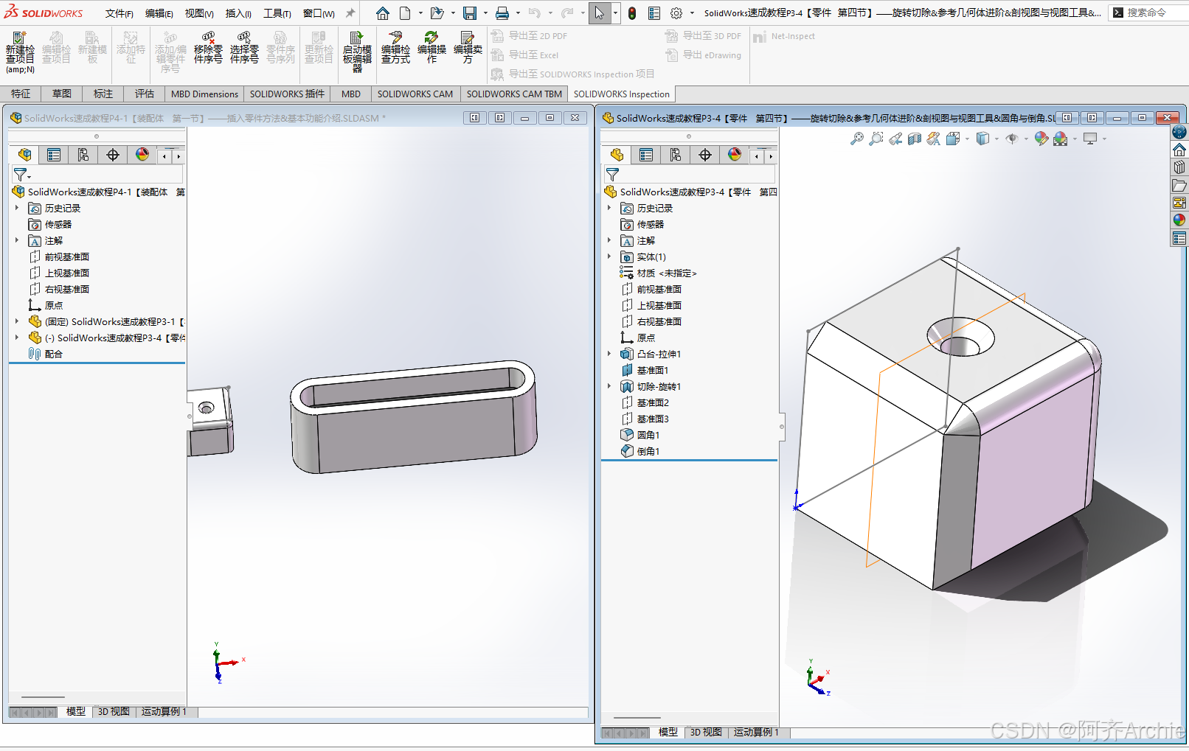Open the 工具(T) menu

pos(277,13)
